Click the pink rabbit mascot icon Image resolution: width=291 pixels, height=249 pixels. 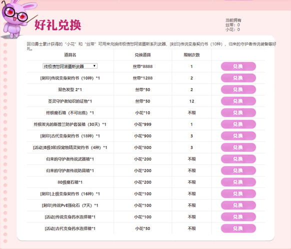[x=16, y=18]
